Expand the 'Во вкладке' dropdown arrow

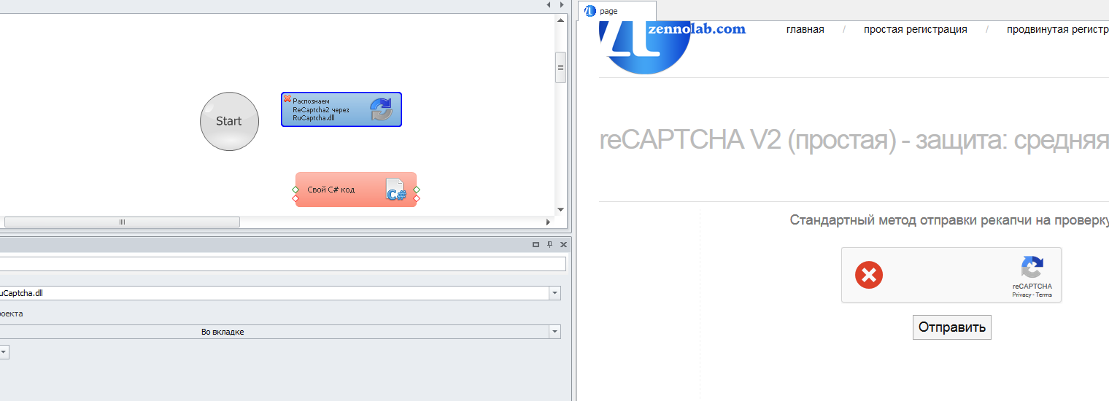point(555,332)
